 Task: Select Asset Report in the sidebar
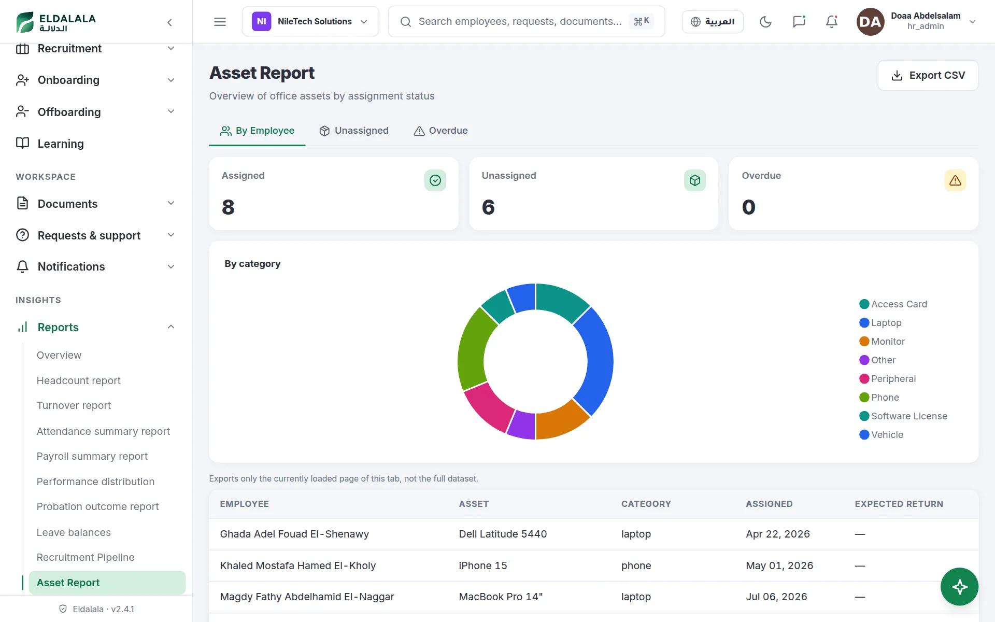pos(107,583)
